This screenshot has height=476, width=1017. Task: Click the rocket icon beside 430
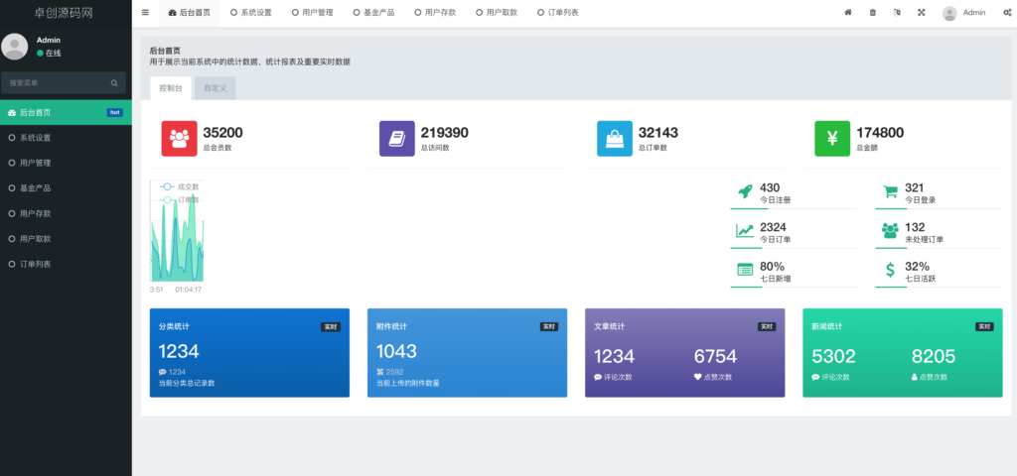[x=745, y=192]
